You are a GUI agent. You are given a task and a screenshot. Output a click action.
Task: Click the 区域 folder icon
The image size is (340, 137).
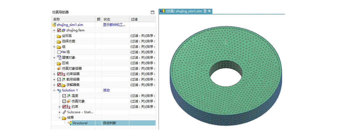pyautogui.click(x=59, y=63)
